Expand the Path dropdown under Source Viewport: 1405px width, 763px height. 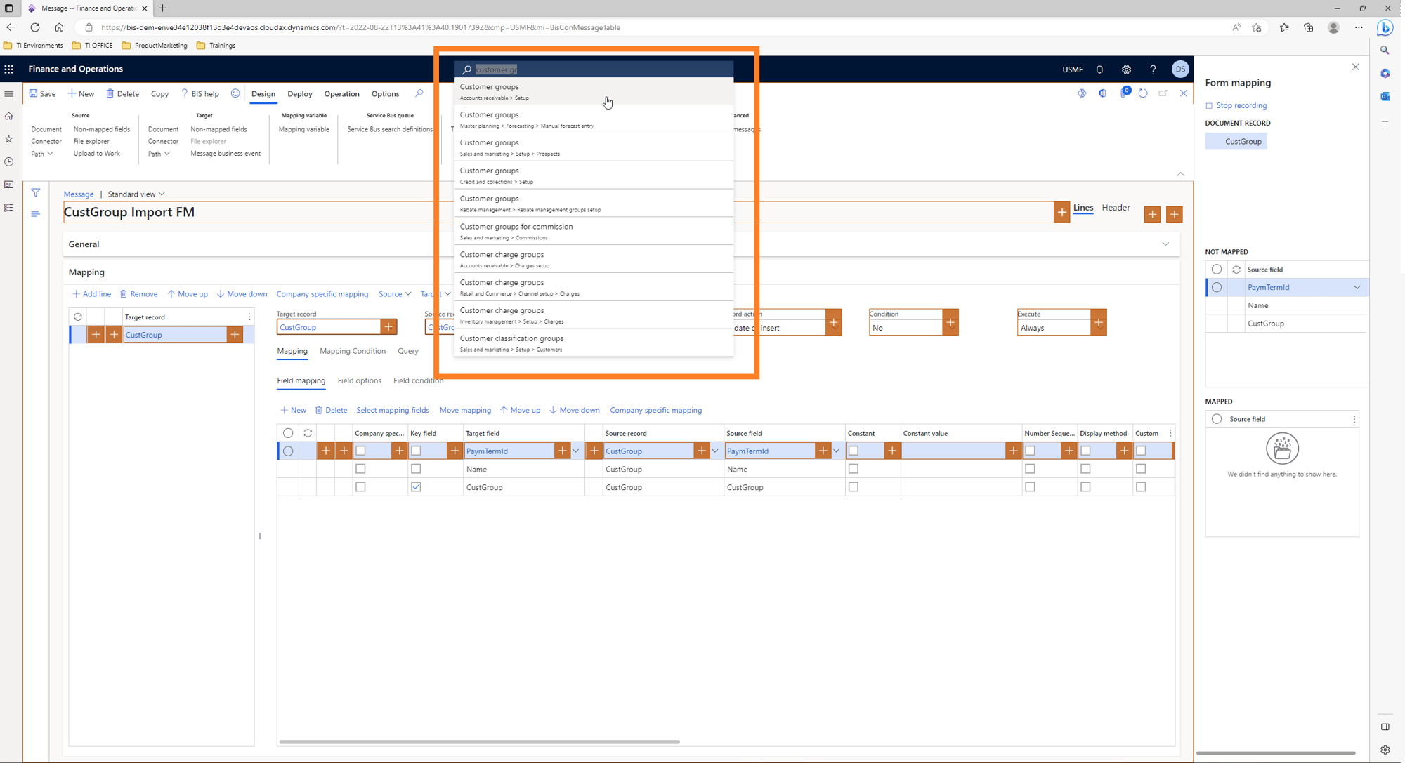point(43,153)
